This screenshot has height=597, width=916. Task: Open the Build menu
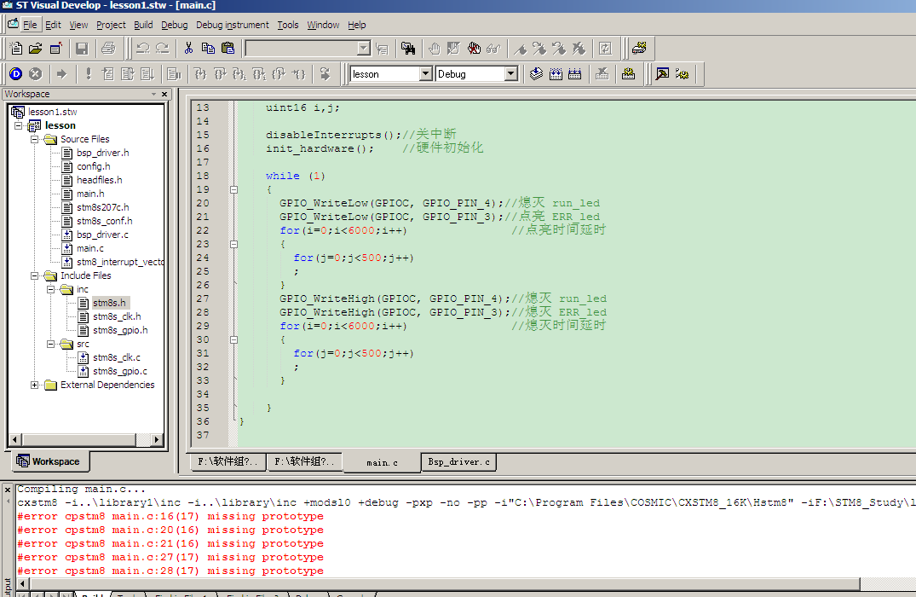143,25
